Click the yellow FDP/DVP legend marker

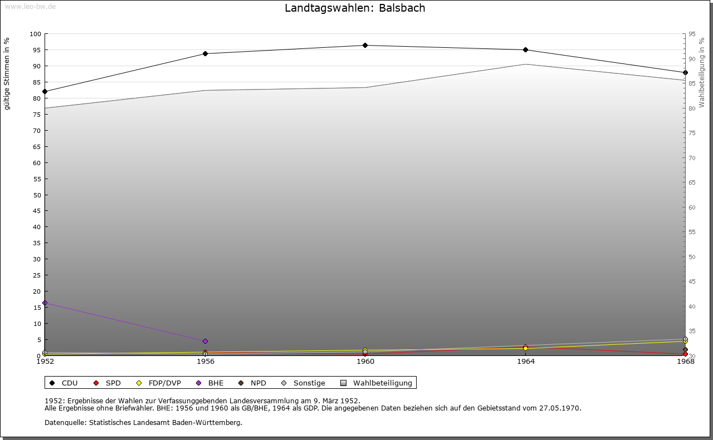pos(139,383)
